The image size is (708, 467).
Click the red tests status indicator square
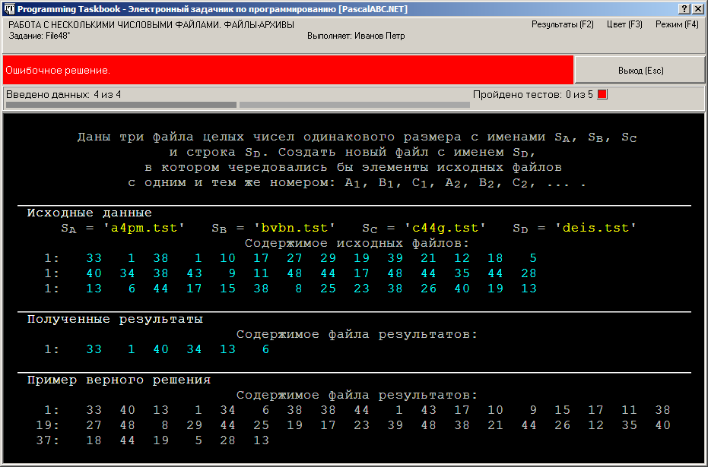(602, 94)
